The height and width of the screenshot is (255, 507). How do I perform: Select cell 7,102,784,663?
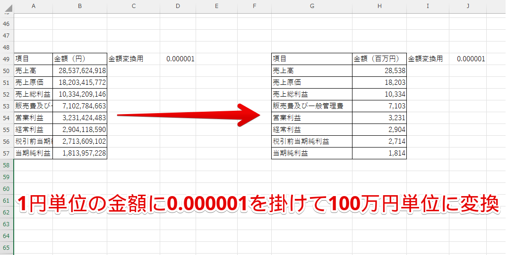[x=80, y=106]
